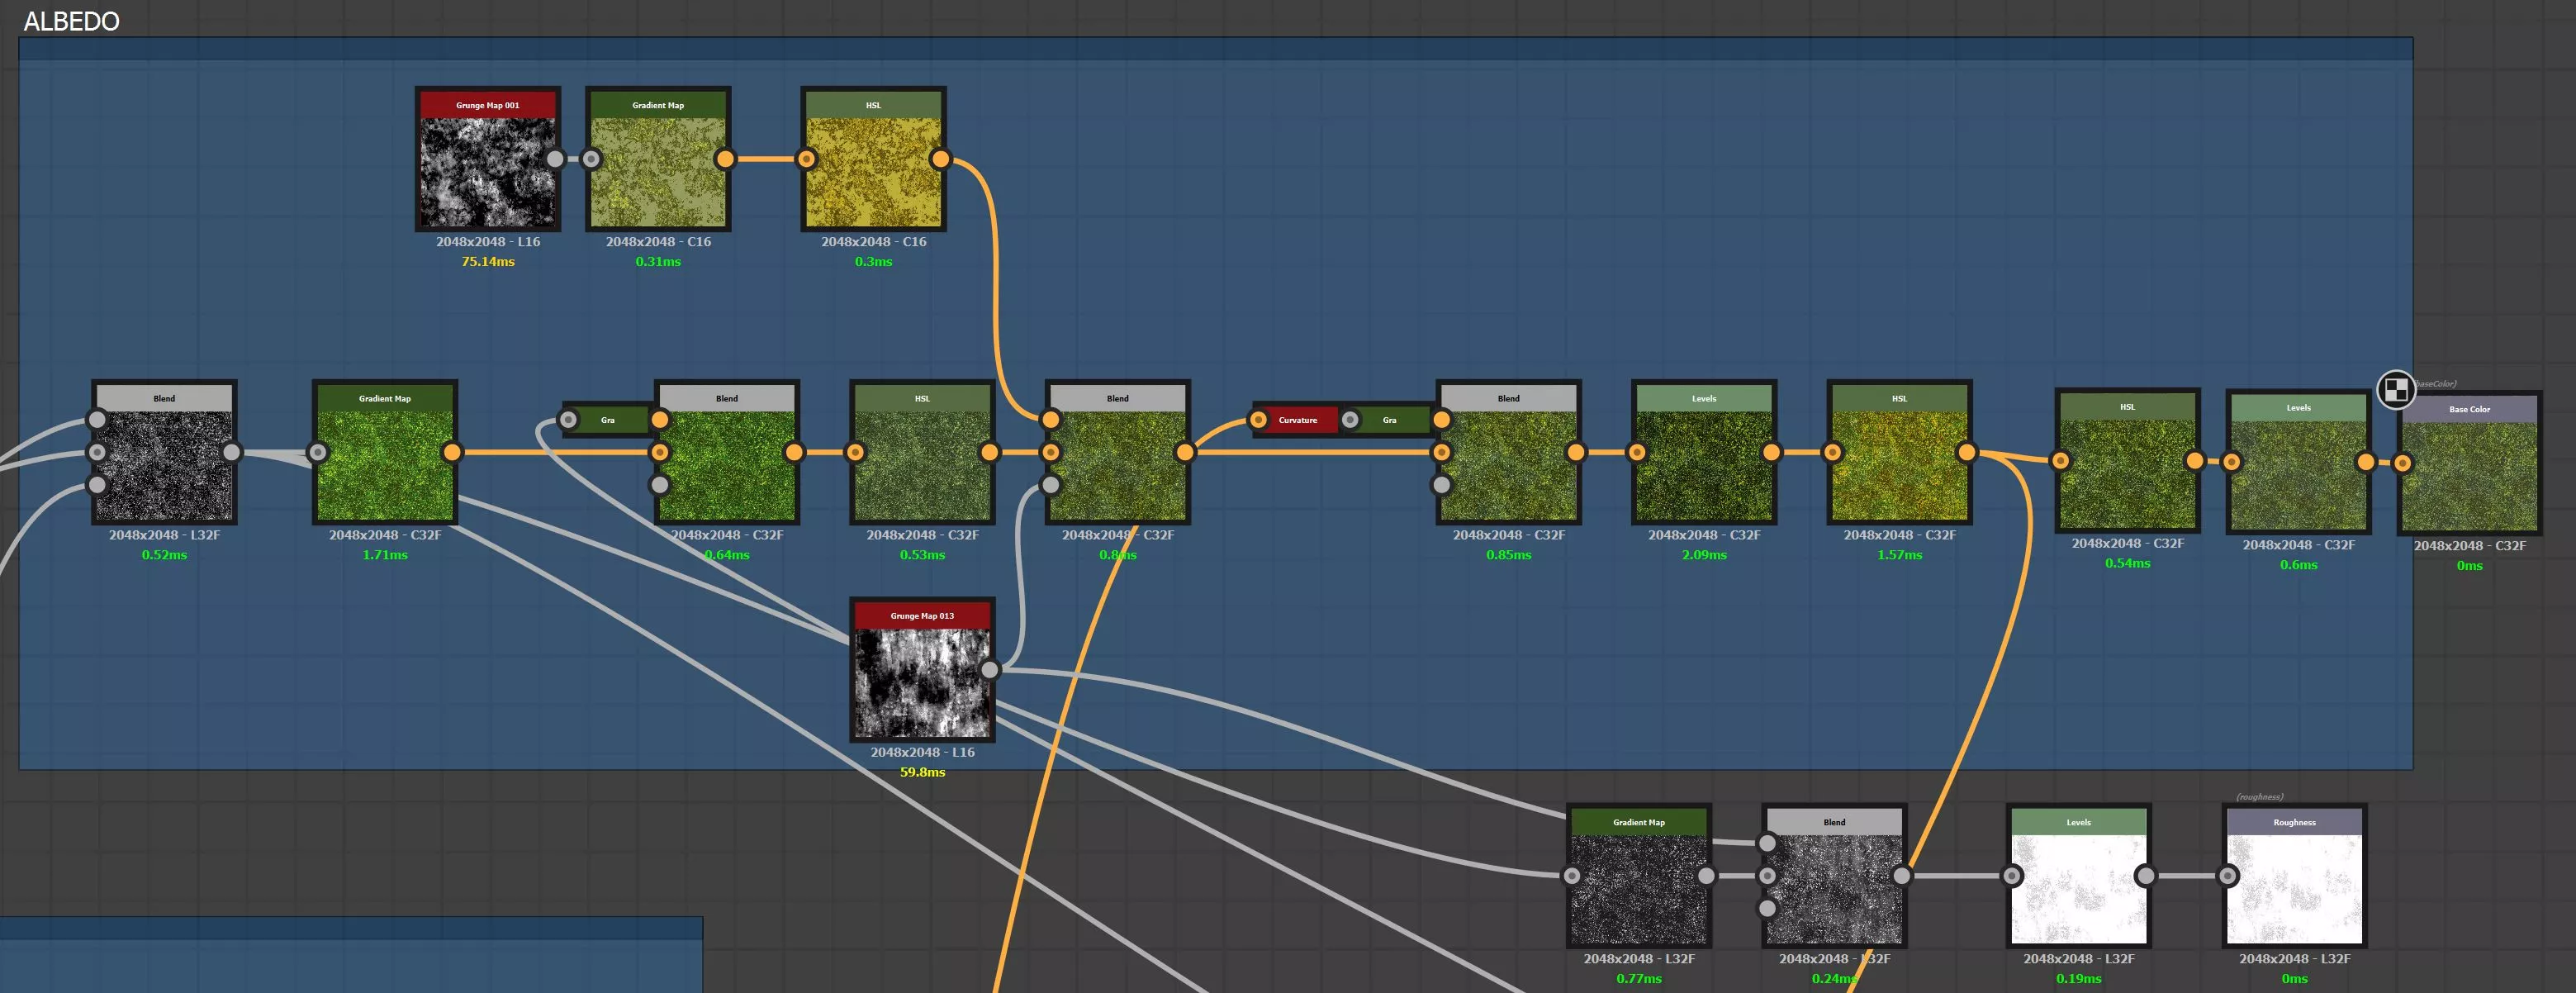Click the ALBEDO frame title
The width and height of the screenshot is (2576, 993).
pos(71,21)
